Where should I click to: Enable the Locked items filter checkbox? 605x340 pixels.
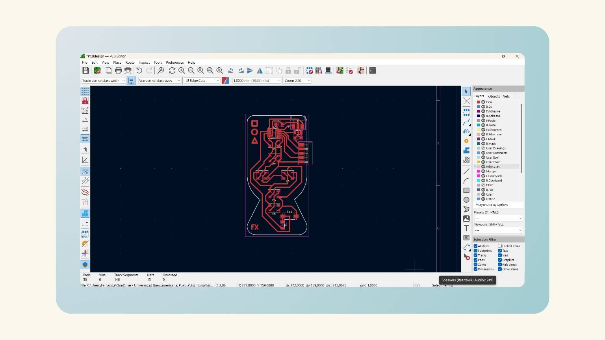coord(500,246)
